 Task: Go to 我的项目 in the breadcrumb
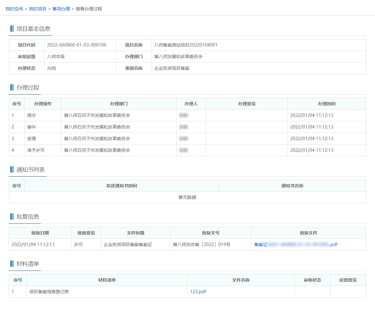point(38,9)
